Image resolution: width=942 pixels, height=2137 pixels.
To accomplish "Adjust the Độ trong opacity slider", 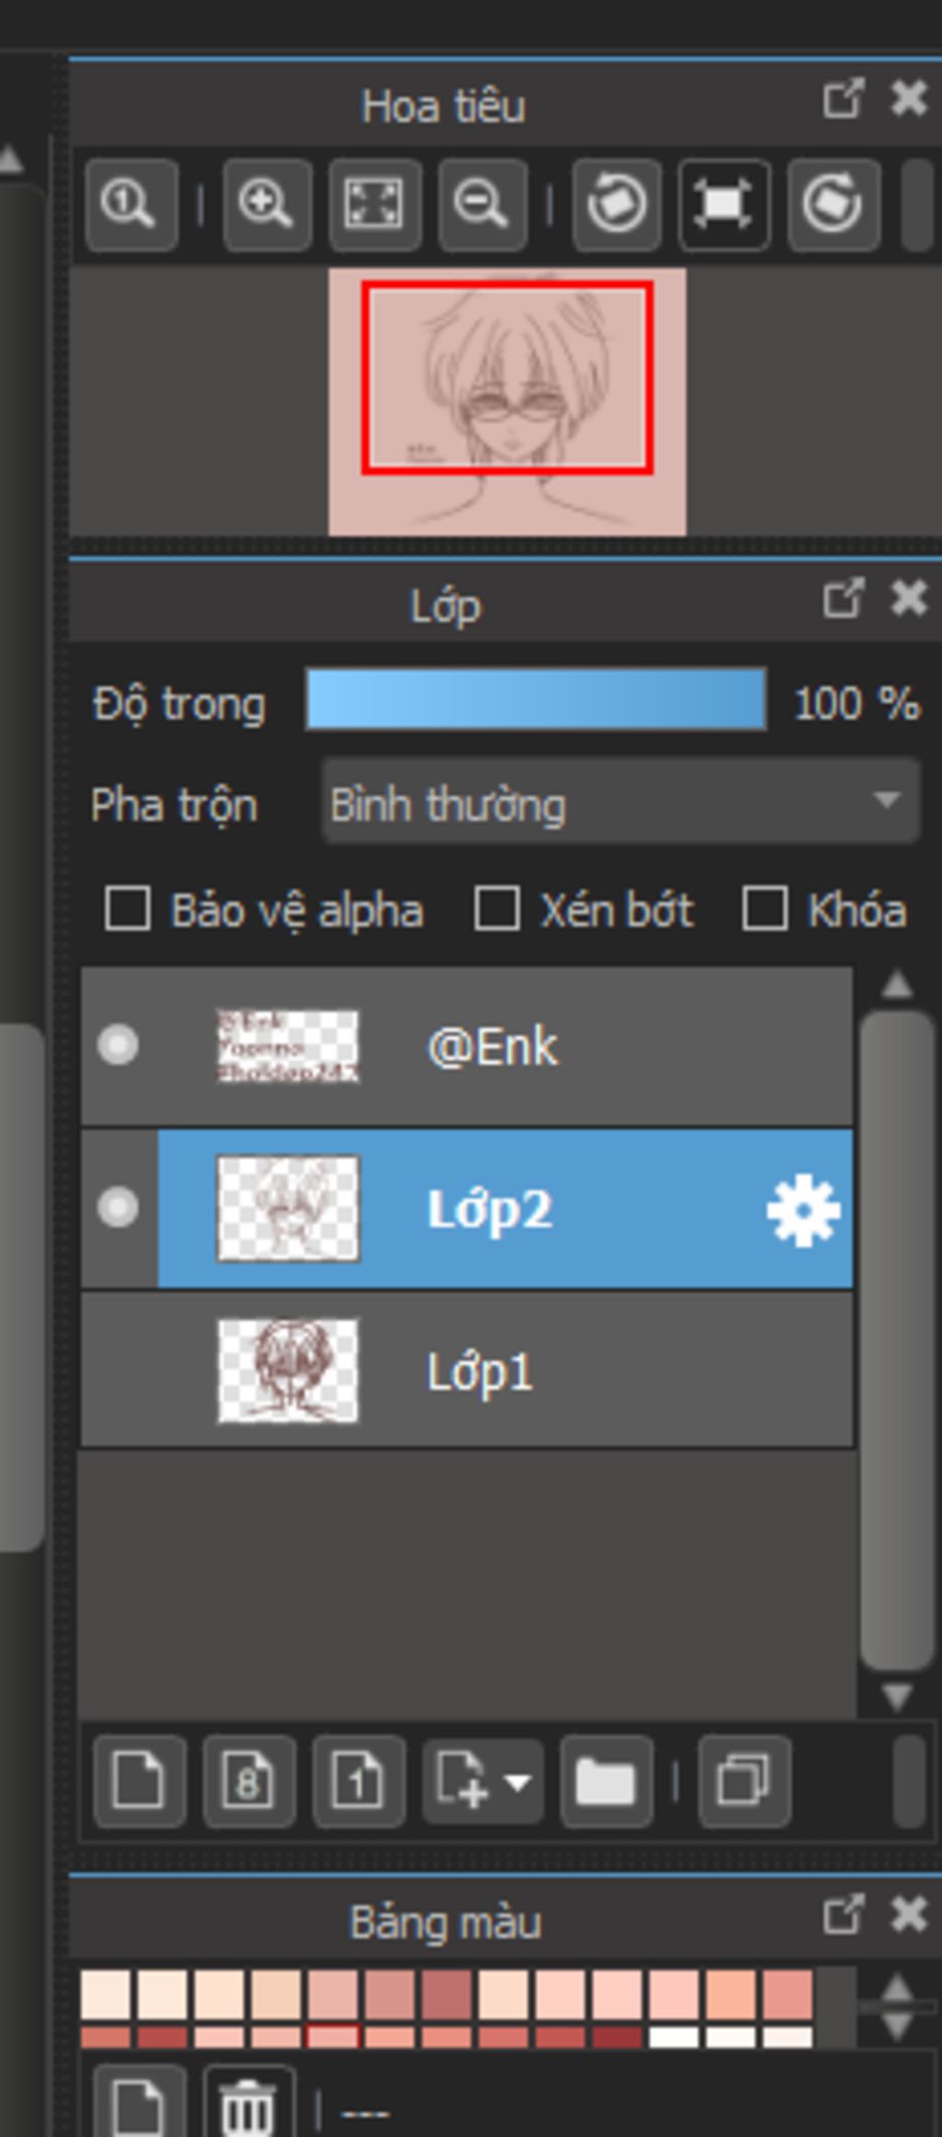I will [535, 700].
